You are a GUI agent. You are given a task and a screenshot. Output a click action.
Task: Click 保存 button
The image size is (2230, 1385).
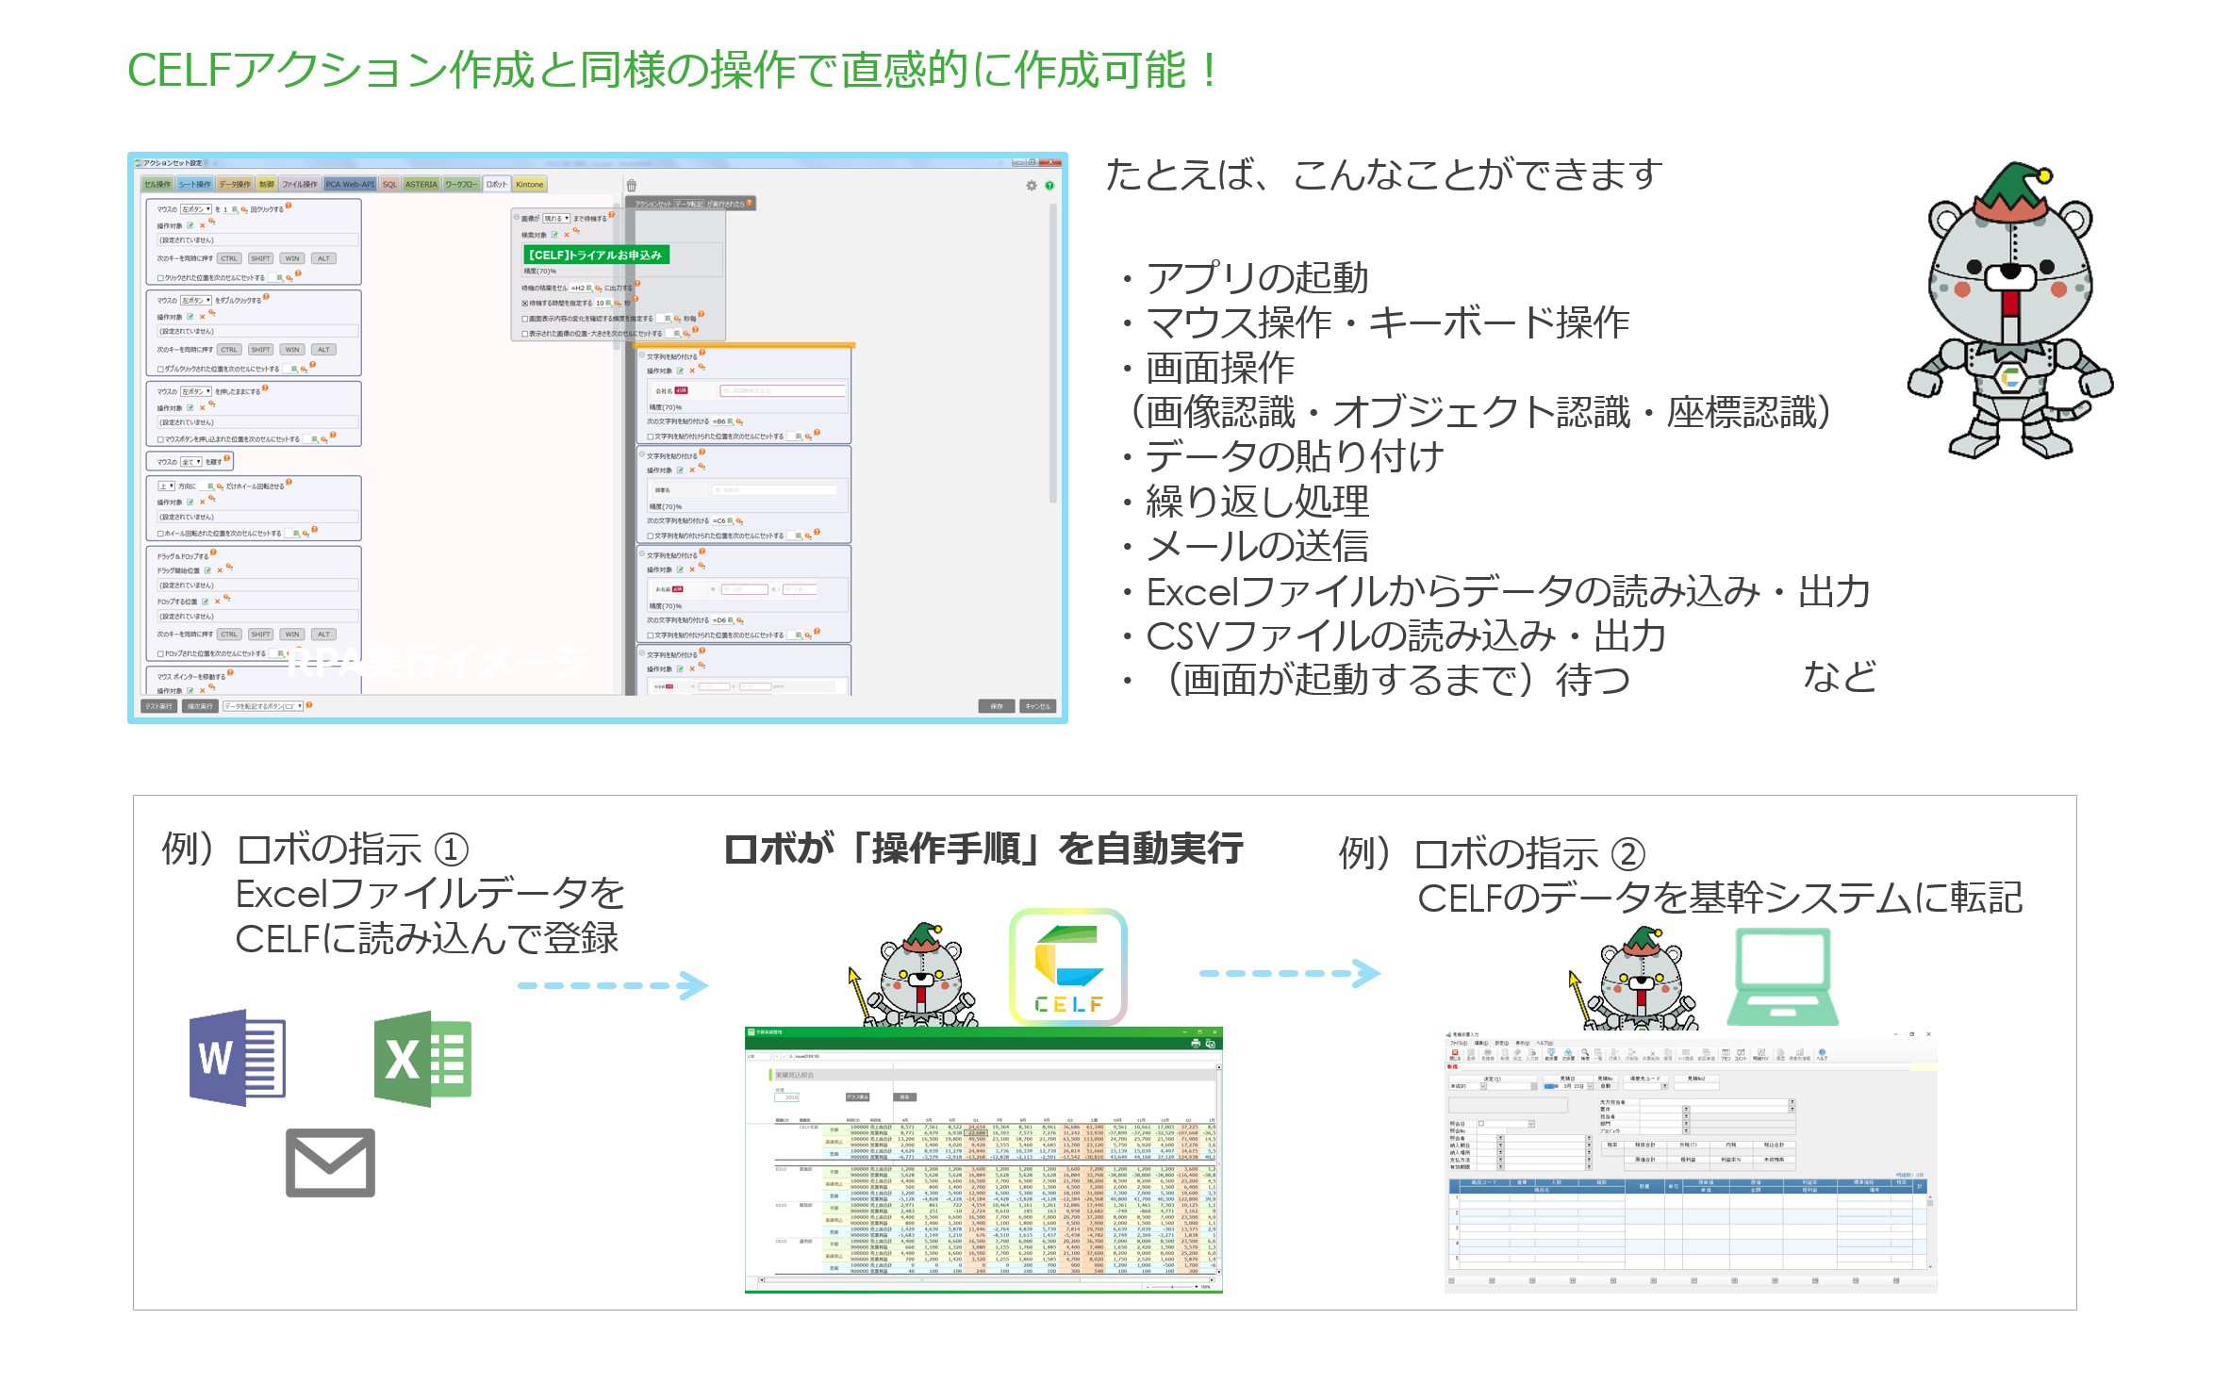(997, 706)
